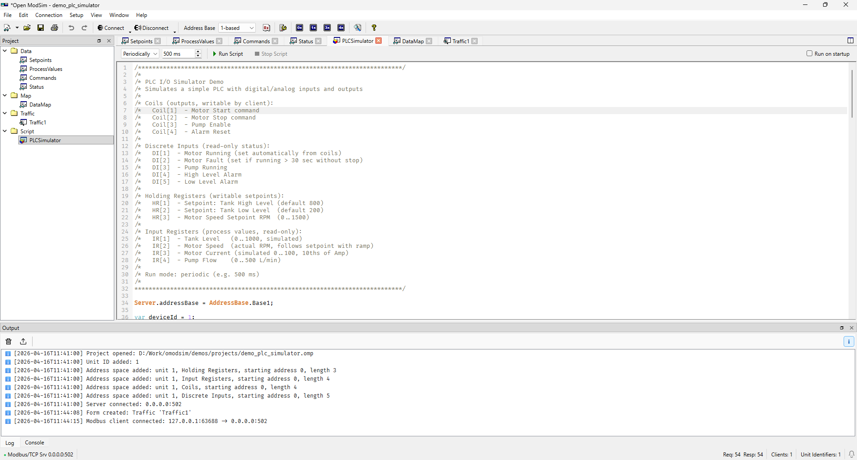Open the Window menu
This screenshot has height=460, width=857.
[x=119, y=15]
